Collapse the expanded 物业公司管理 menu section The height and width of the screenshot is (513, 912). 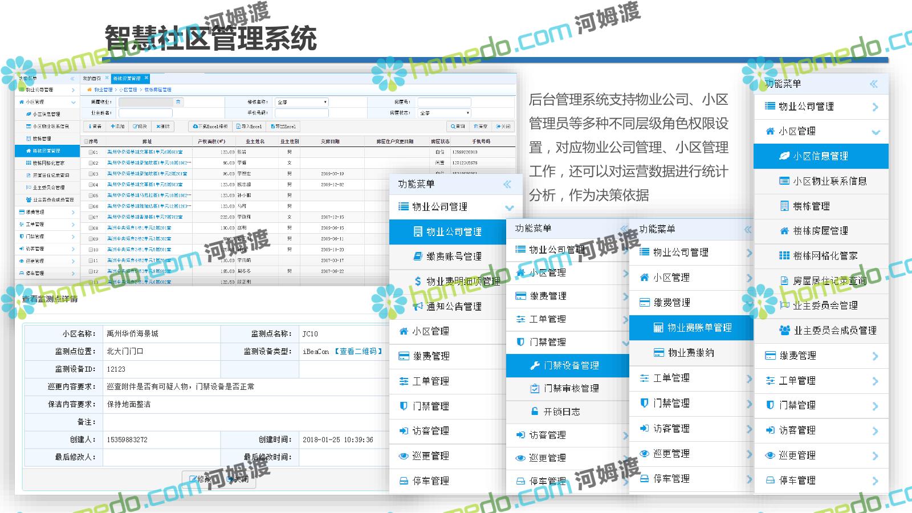coord(509,207)
